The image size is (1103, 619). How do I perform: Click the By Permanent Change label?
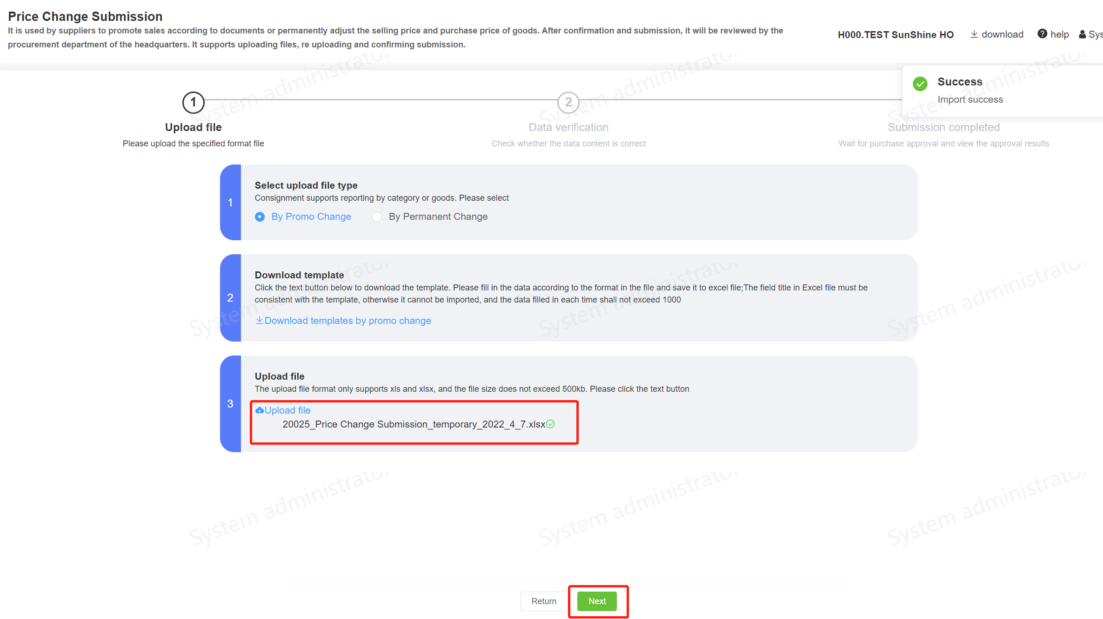click(438, 217)
